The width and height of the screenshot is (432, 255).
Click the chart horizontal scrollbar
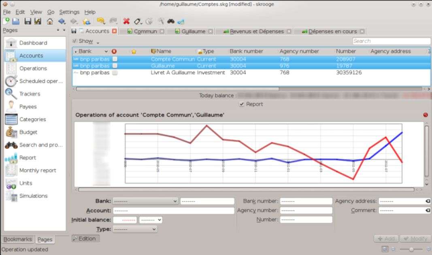click(x=246, y=190)
